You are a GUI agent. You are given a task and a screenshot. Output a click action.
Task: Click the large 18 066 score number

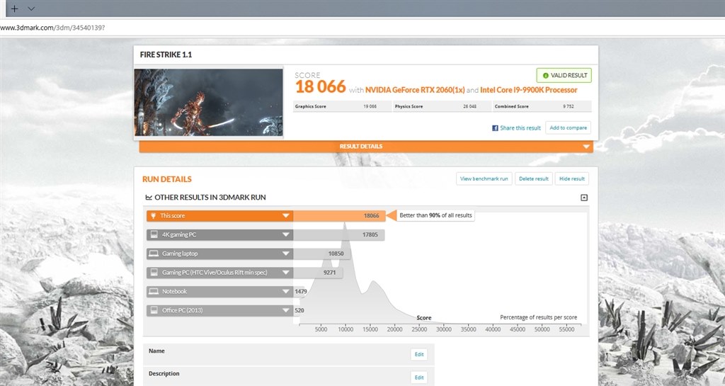tap(321, 86)
